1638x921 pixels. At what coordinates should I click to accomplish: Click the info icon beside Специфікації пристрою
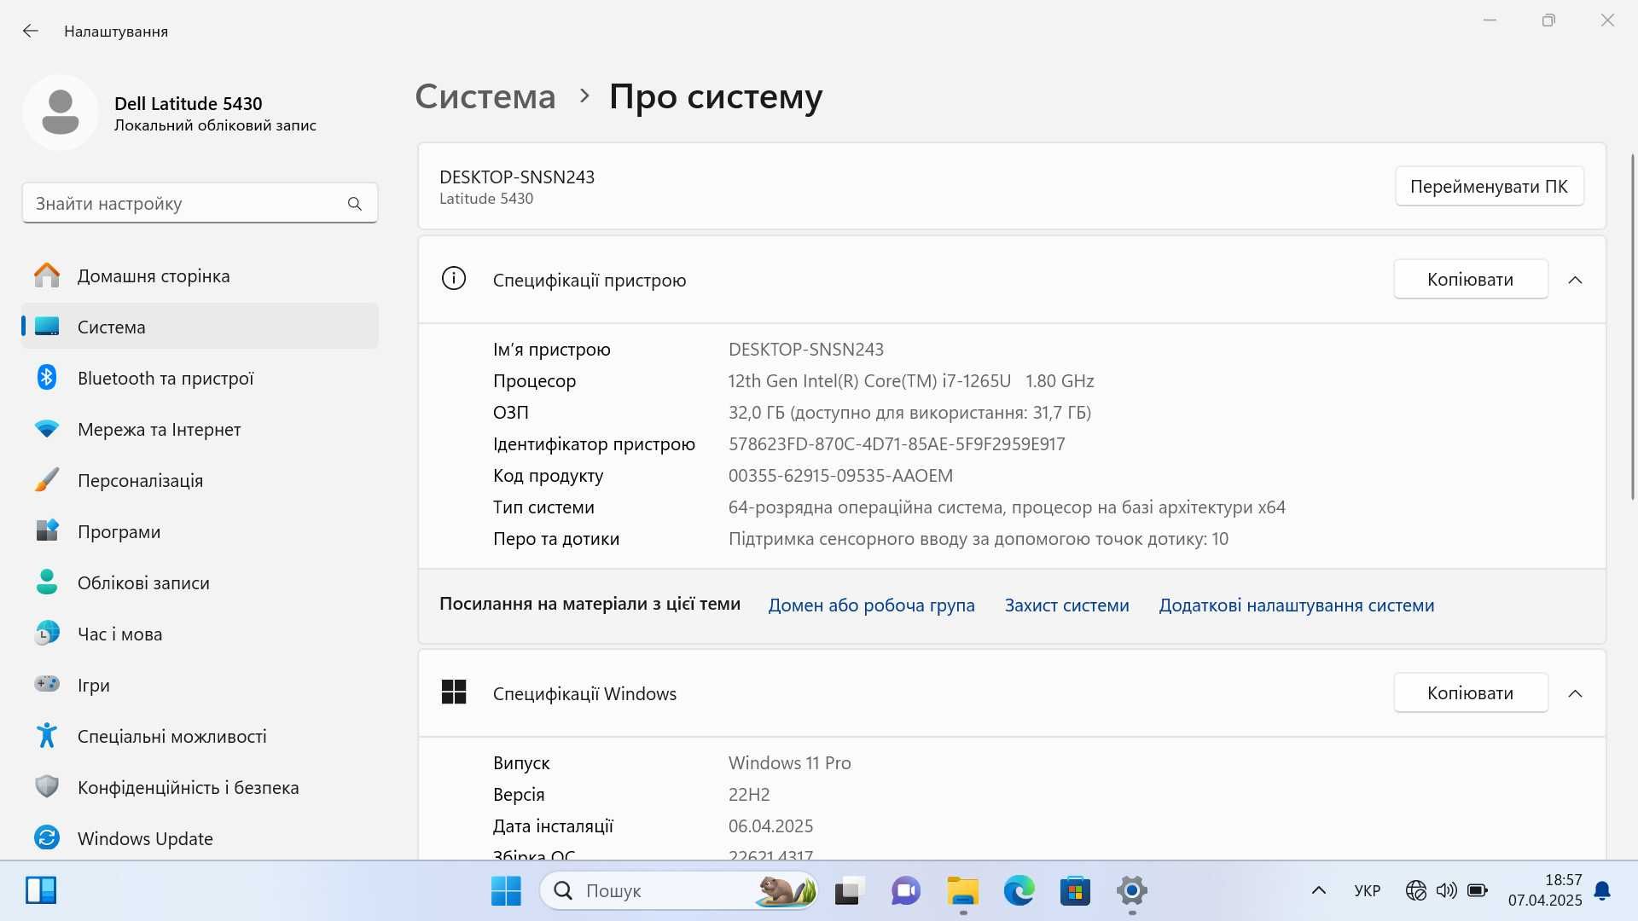pyautogui.click(x=454, y=279)
